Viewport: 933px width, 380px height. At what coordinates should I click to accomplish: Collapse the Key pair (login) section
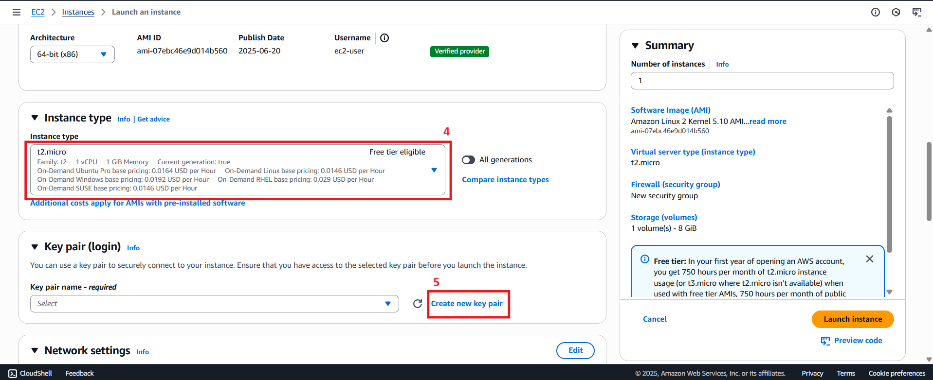(x=35, y=247)
